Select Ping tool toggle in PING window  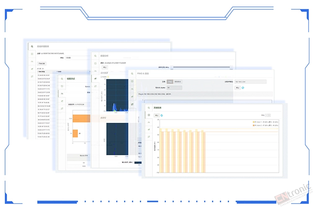coord(170,82)
